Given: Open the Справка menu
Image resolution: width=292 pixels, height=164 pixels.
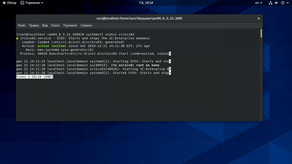Looking at the screenshot, I should (86, 25).
